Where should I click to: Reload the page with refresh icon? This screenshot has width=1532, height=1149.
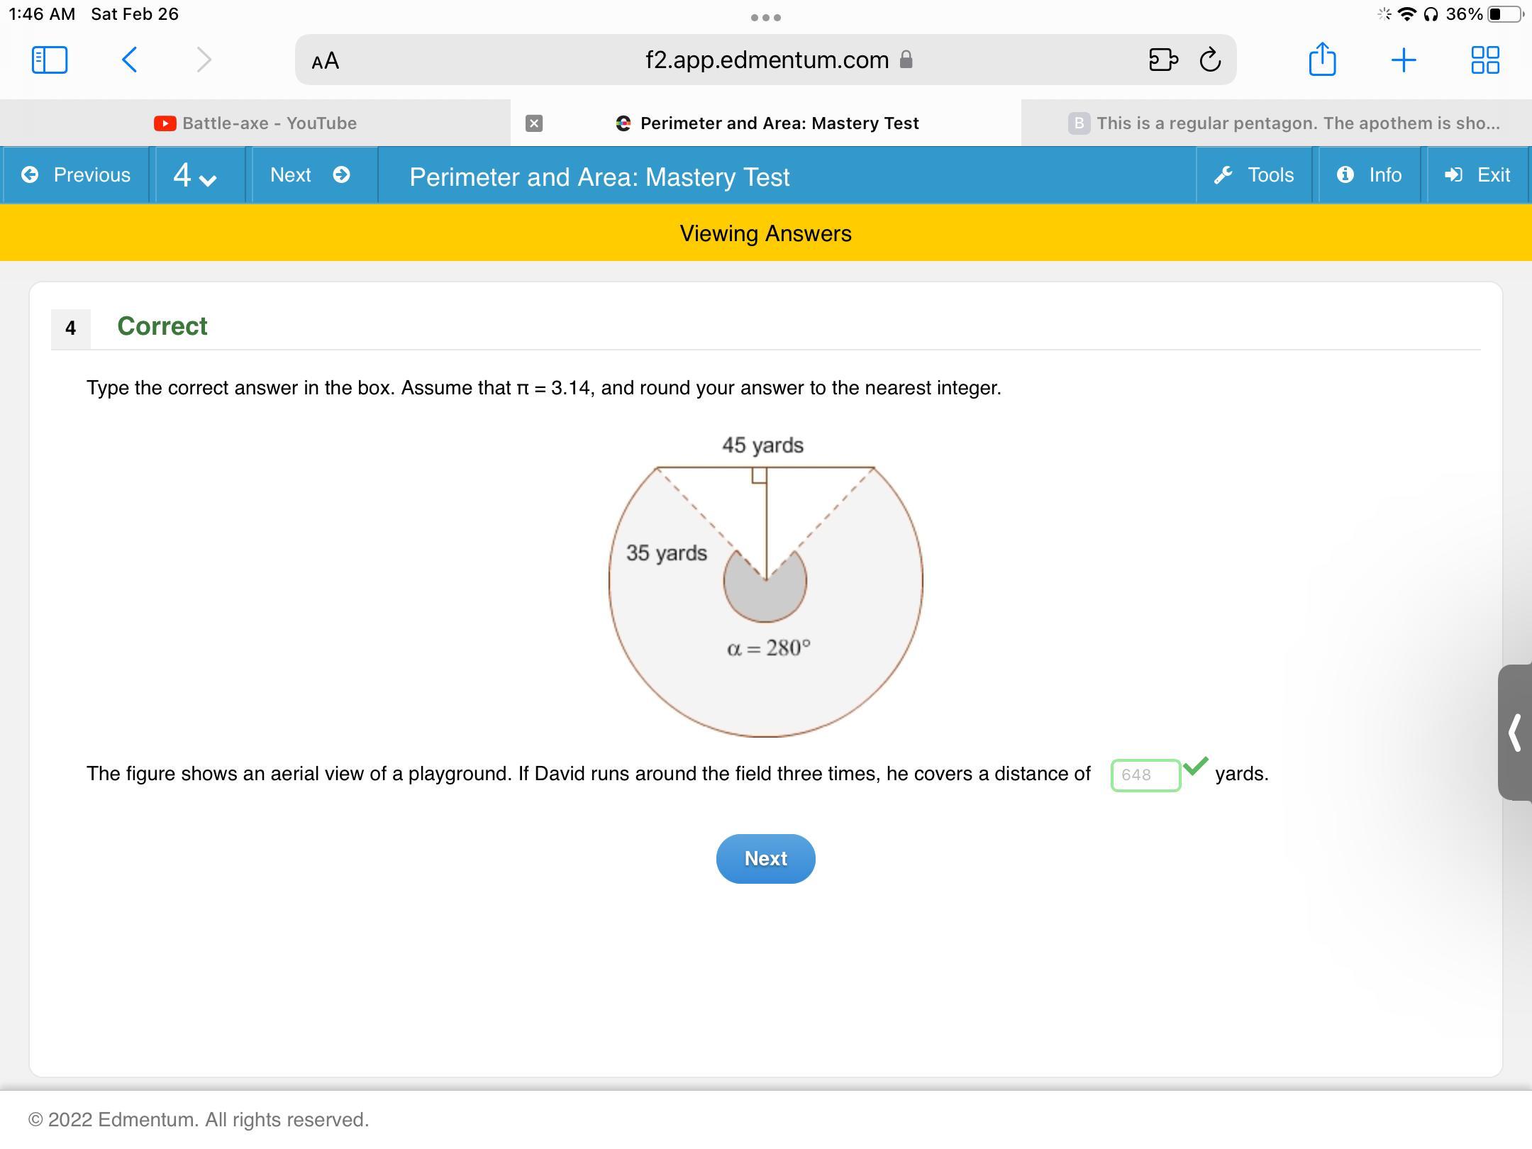1211,60
